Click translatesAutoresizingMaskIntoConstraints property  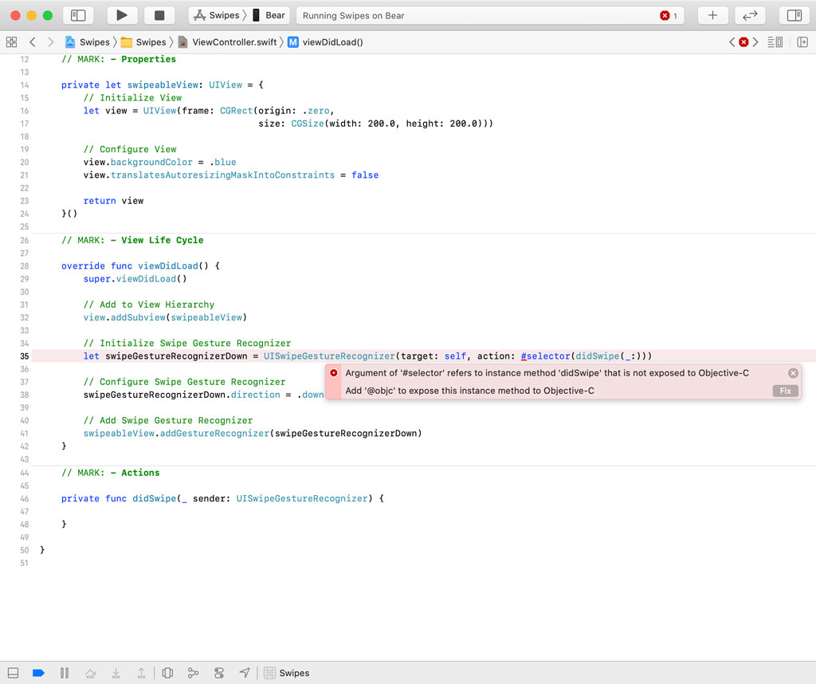pyautogui.click(x=223, y=175)
